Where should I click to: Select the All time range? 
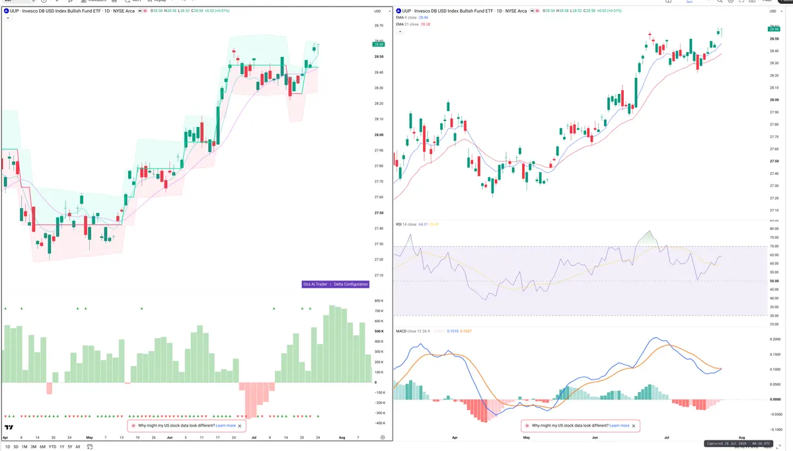[78, 447]
